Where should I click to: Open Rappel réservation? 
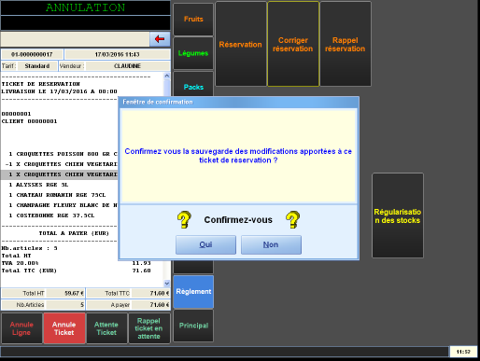tap(346, 44)
